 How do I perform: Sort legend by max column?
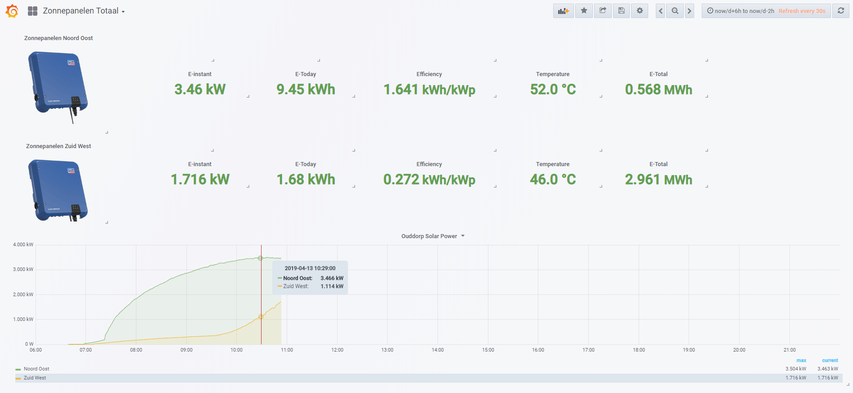801,361
